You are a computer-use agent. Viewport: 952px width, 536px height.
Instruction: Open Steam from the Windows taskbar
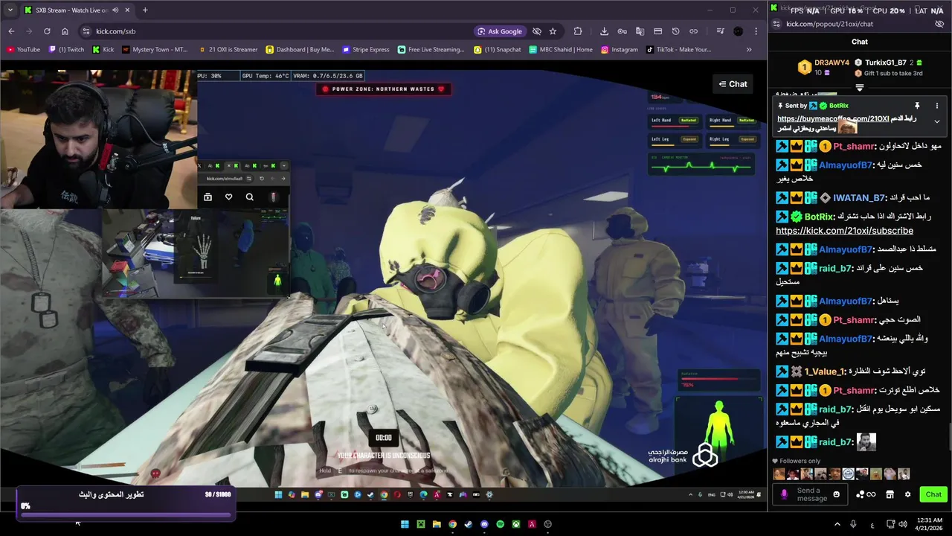(468, 524)
